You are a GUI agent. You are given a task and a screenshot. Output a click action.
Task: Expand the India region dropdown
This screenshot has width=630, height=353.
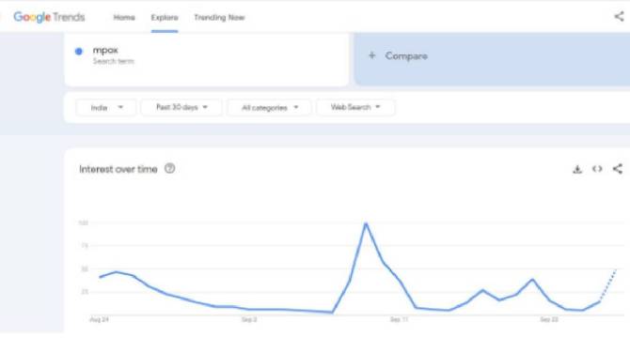click(x=106, y=108)
